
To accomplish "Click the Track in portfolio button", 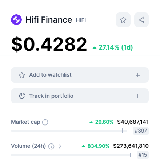I will (x=80, y=96).
